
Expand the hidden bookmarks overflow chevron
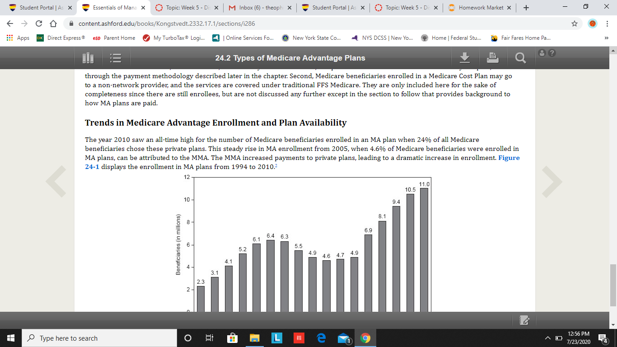coord(607,38)
